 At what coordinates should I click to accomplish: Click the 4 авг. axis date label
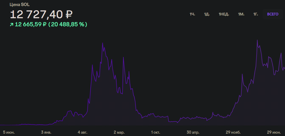click(83, 132)
